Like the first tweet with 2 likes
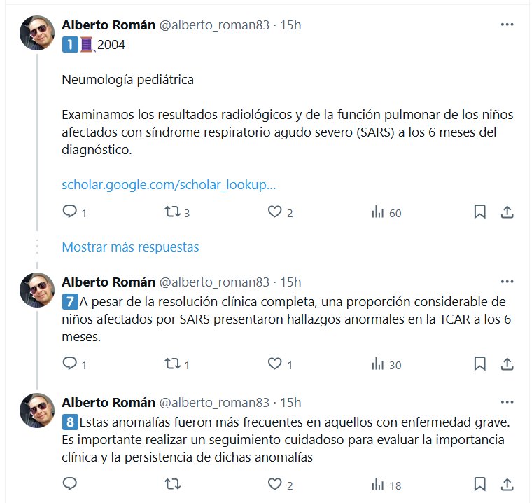Viewport: 532px width, 503px height. 275,212
